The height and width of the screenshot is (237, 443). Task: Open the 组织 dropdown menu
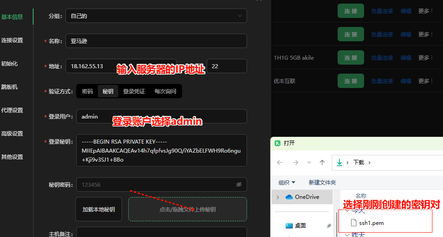[x=287, y=182]
